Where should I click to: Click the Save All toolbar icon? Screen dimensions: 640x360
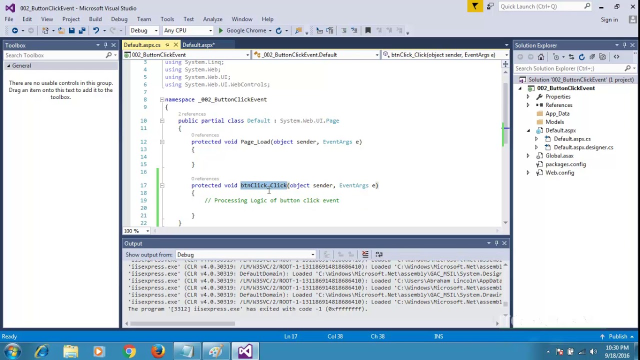click(82, 30)
